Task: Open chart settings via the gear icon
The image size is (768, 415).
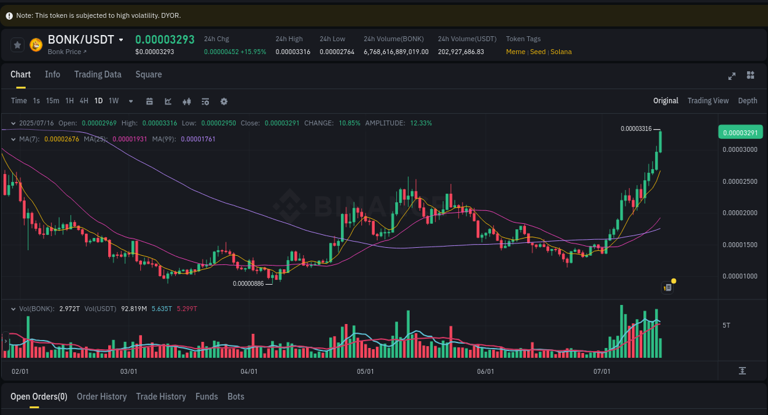Action: pyautogui.click(x=224, y=101)
